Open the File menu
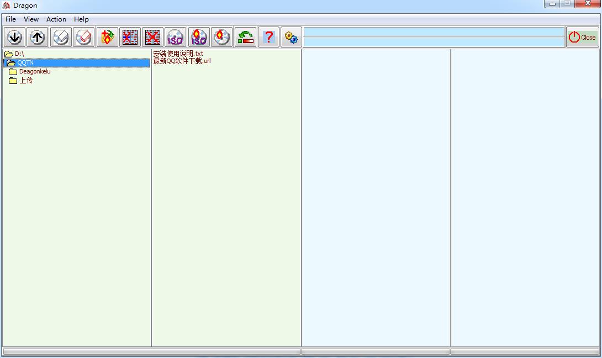The image size is (602, 358). pyautogui.click(x=10, y=19)
